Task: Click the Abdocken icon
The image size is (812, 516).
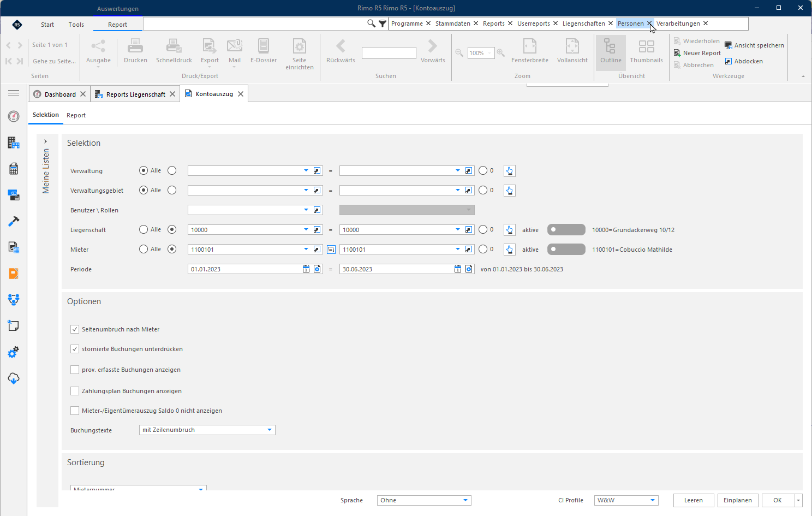Action: click(x=728, y=61)
